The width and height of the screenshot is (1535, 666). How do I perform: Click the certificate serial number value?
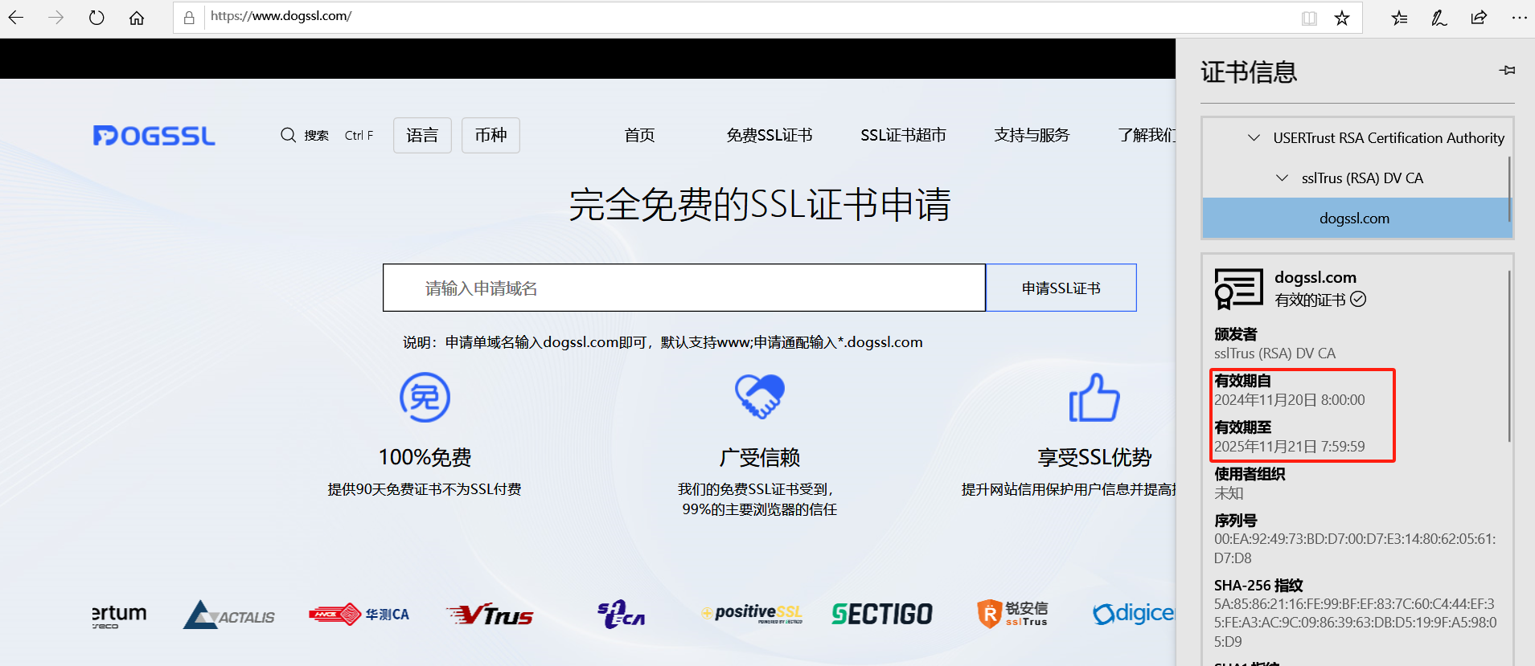[1355, 549]
